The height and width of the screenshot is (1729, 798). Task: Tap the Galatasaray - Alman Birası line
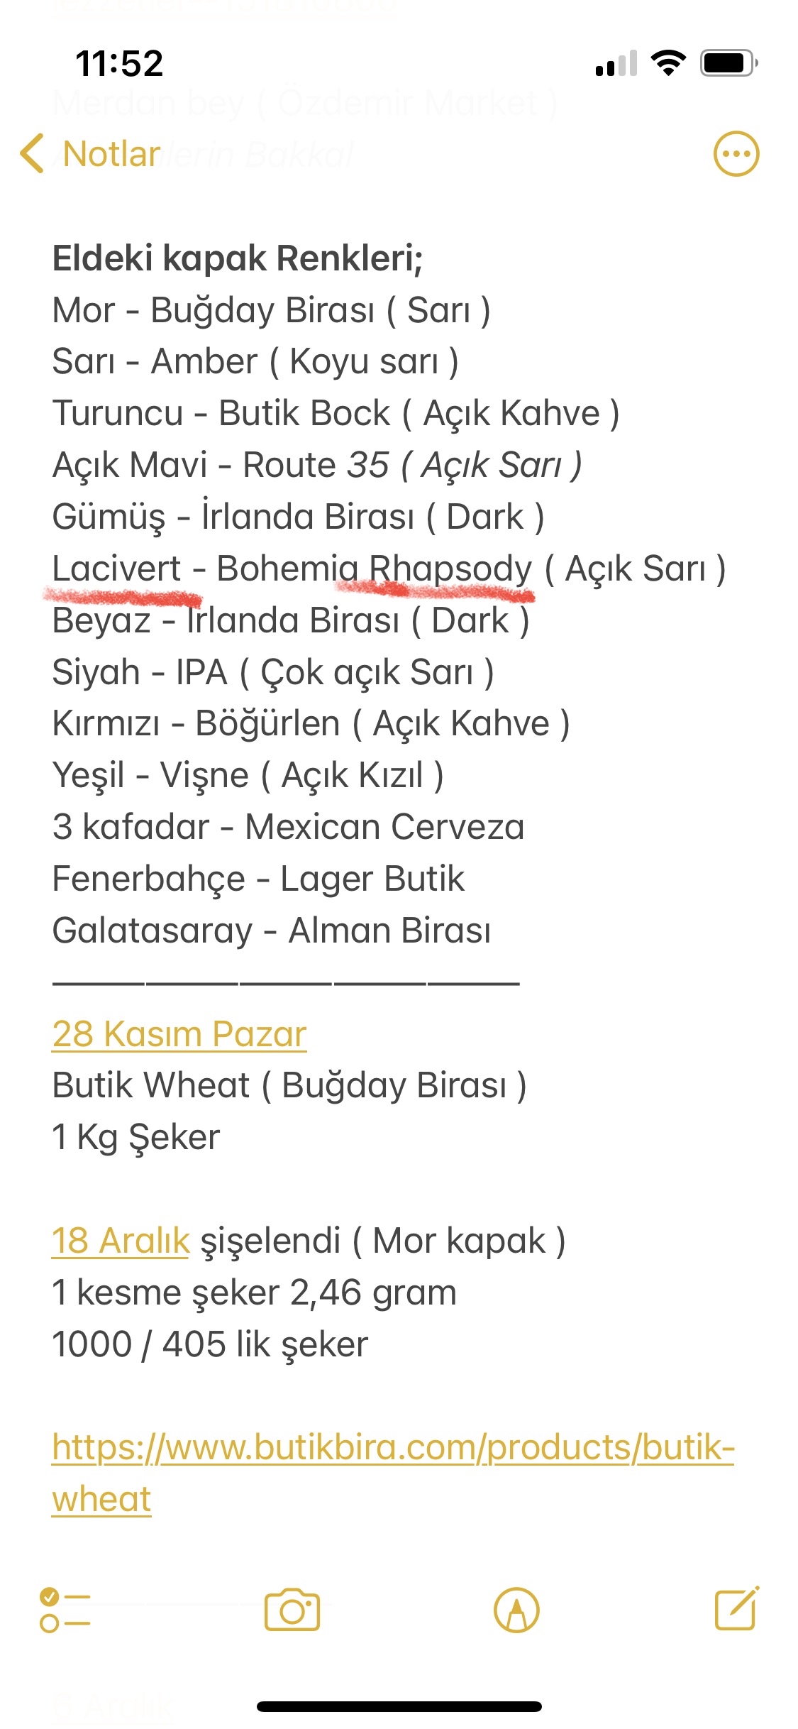point(271,931)
